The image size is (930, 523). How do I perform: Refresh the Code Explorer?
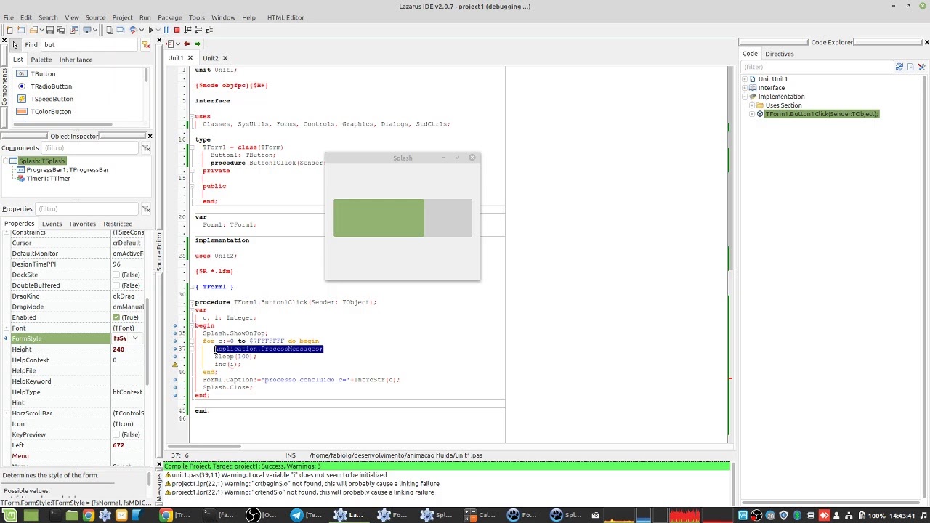click(x=899, y=67)
